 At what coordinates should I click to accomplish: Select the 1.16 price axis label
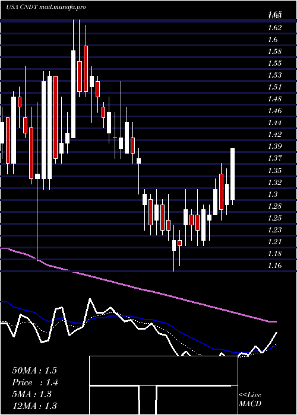click(274, 265)
